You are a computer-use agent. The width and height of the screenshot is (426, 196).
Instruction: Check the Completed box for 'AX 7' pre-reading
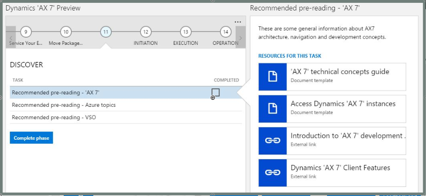216,93
